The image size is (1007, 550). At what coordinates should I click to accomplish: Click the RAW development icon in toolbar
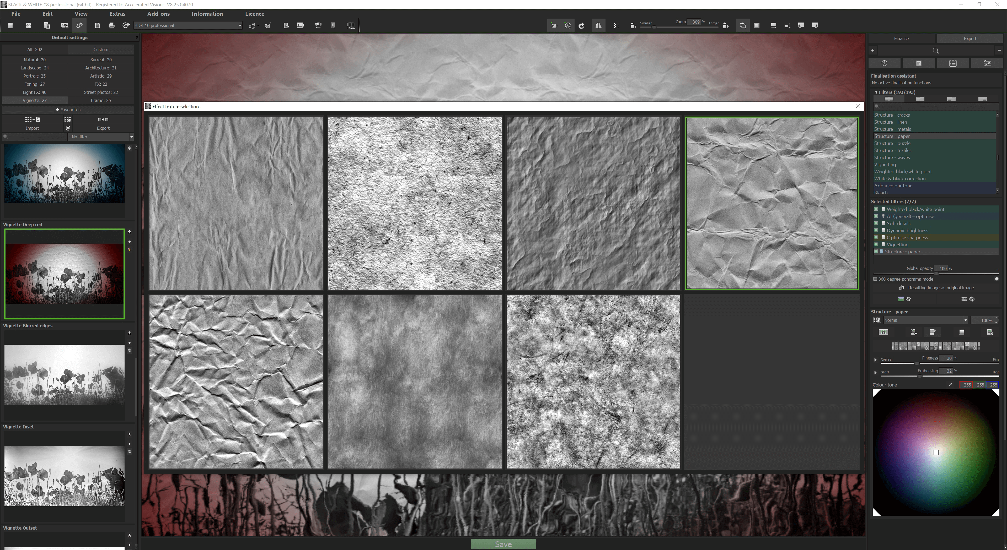pos(65,25)
